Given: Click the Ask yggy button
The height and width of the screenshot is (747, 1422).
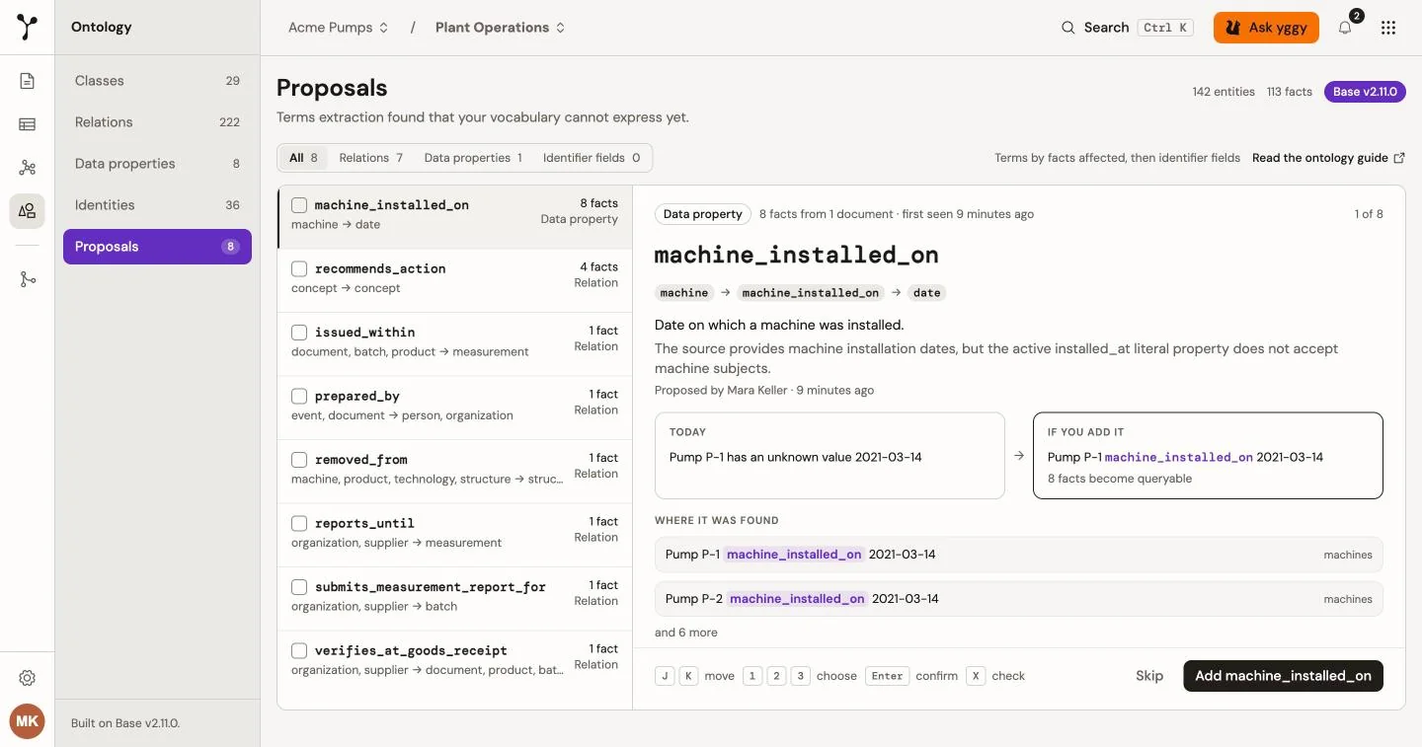Looking at the screenshot, I should pos(1266,28).
